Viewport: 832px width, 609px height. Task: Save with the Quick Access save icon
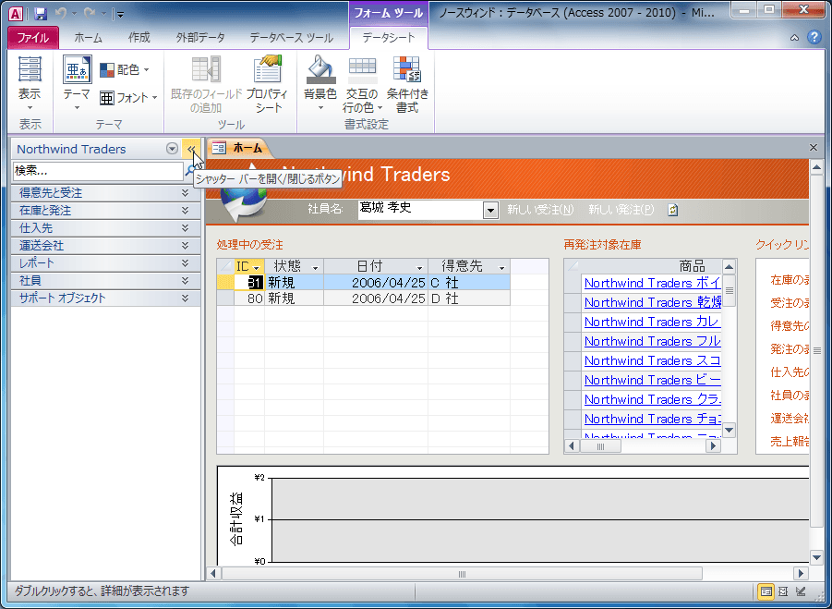[x=41, y=14]
